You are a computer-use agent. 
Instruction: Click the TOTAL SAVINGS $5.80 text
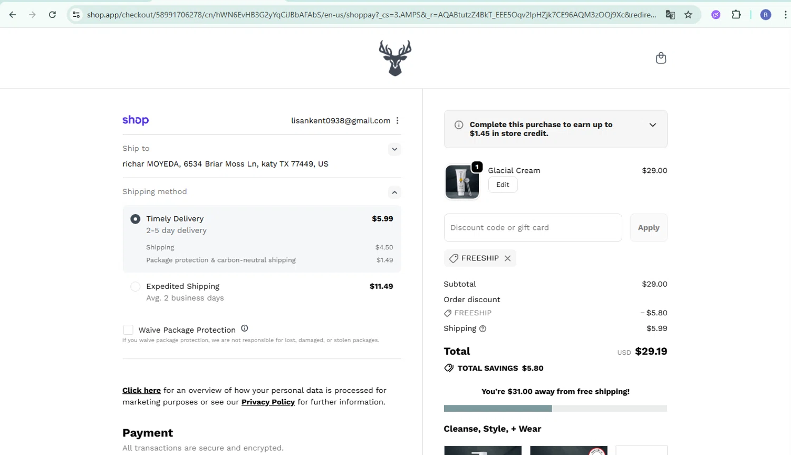click(x=500, y=369)
